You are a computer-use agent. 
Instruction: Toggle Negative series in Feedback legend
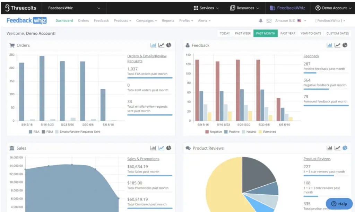pyautogui.click(x=213, y=132)
